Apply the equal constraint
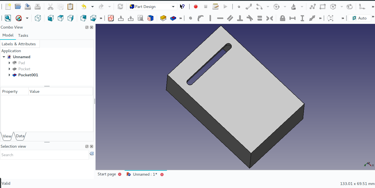Viewport: 375px width, 188px height. tap(260, 18)
